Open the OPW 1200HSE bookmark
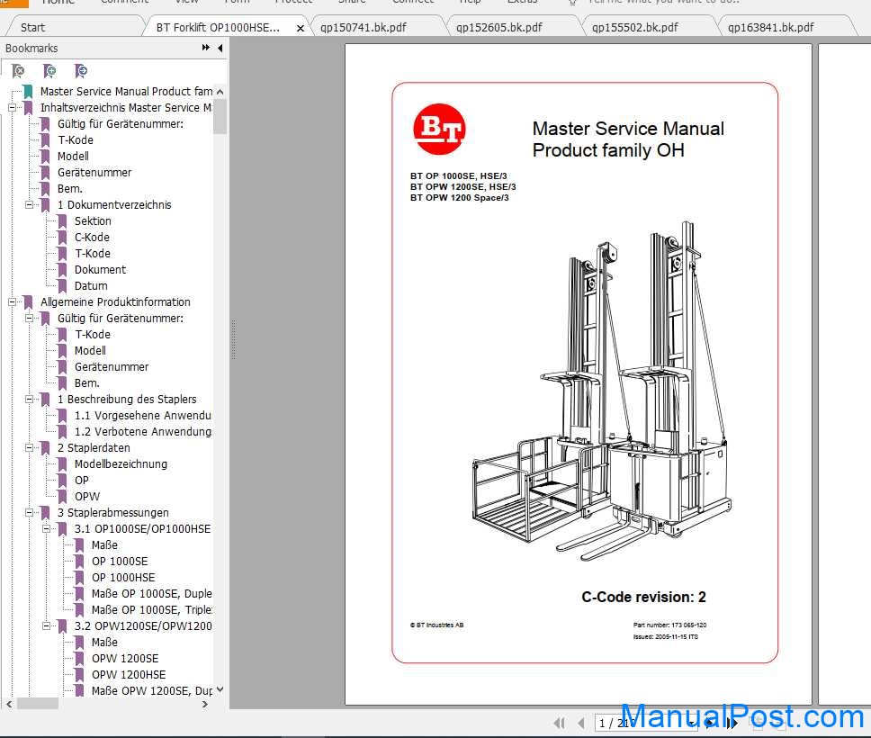Viewport: 871px width, 738px height. tap(129, 675)
